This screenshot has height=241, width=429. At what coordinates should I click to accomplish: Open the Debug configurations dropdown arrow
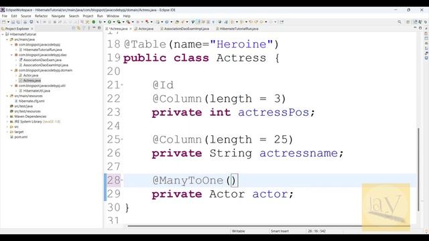click(x=105, y=22)
